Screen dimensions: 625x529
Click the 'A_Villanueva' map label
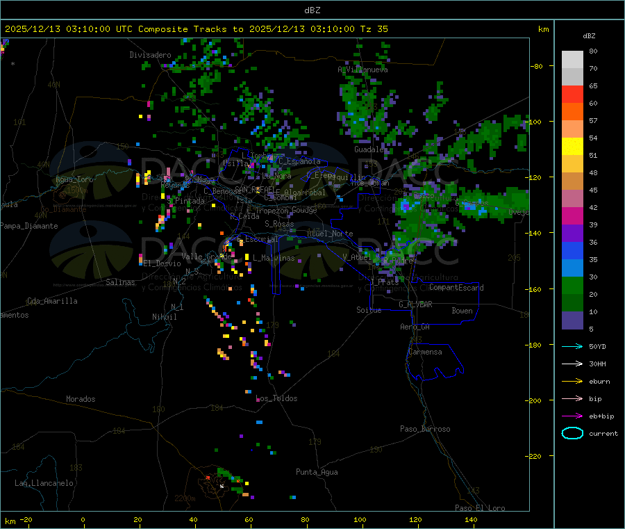pyautogui.click(x=362, y=70)
